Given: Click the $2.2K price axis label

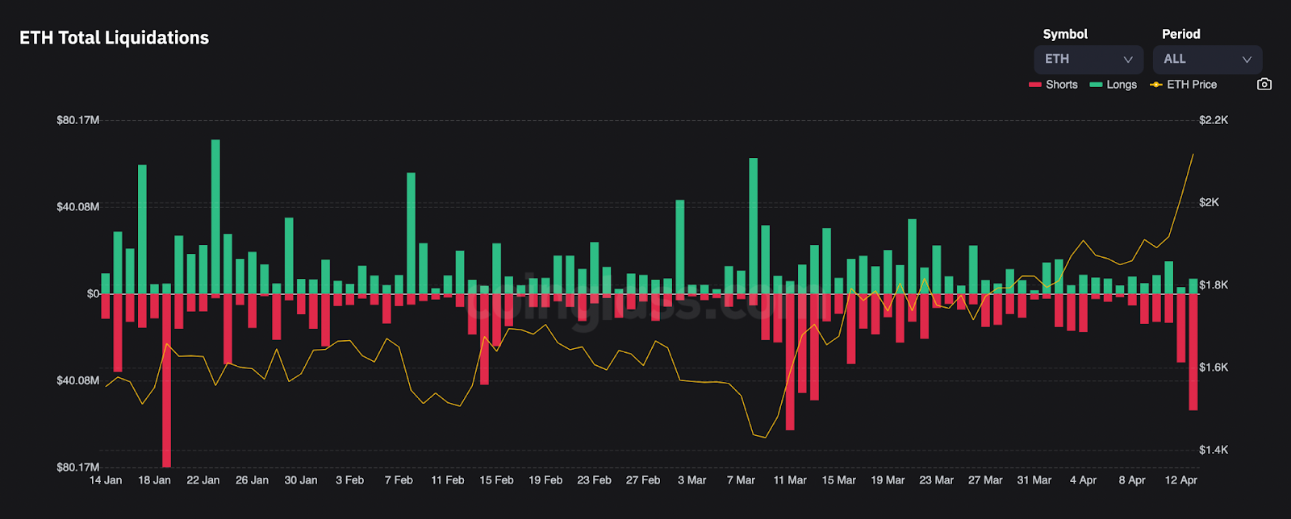Looking at the screenshot, I should [x=1214, y=120].
